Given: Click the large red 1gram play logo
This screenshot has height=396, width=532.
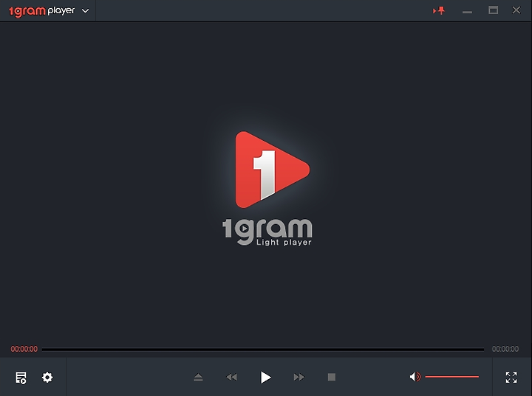Looking at the screenshot, I should (273, 170).
